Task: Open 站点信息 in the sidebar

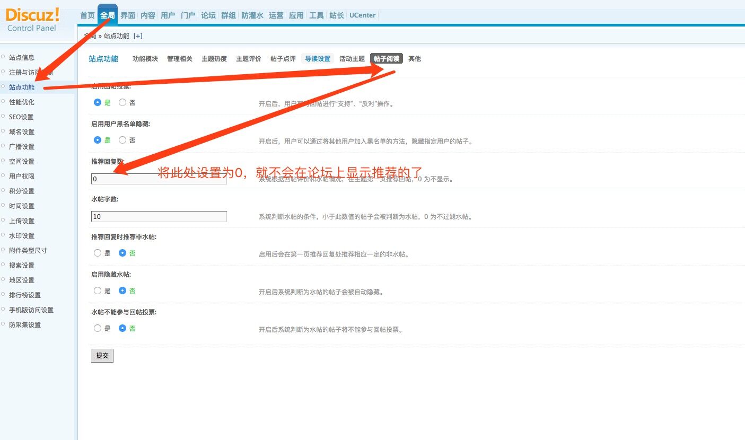Action: pos(22,58)
